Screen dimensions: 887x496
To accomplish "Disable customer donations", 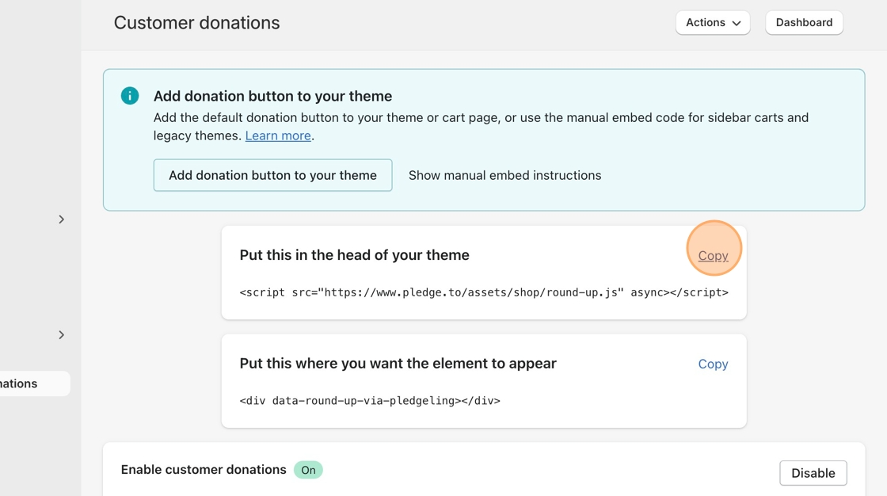I will (813, 473).
